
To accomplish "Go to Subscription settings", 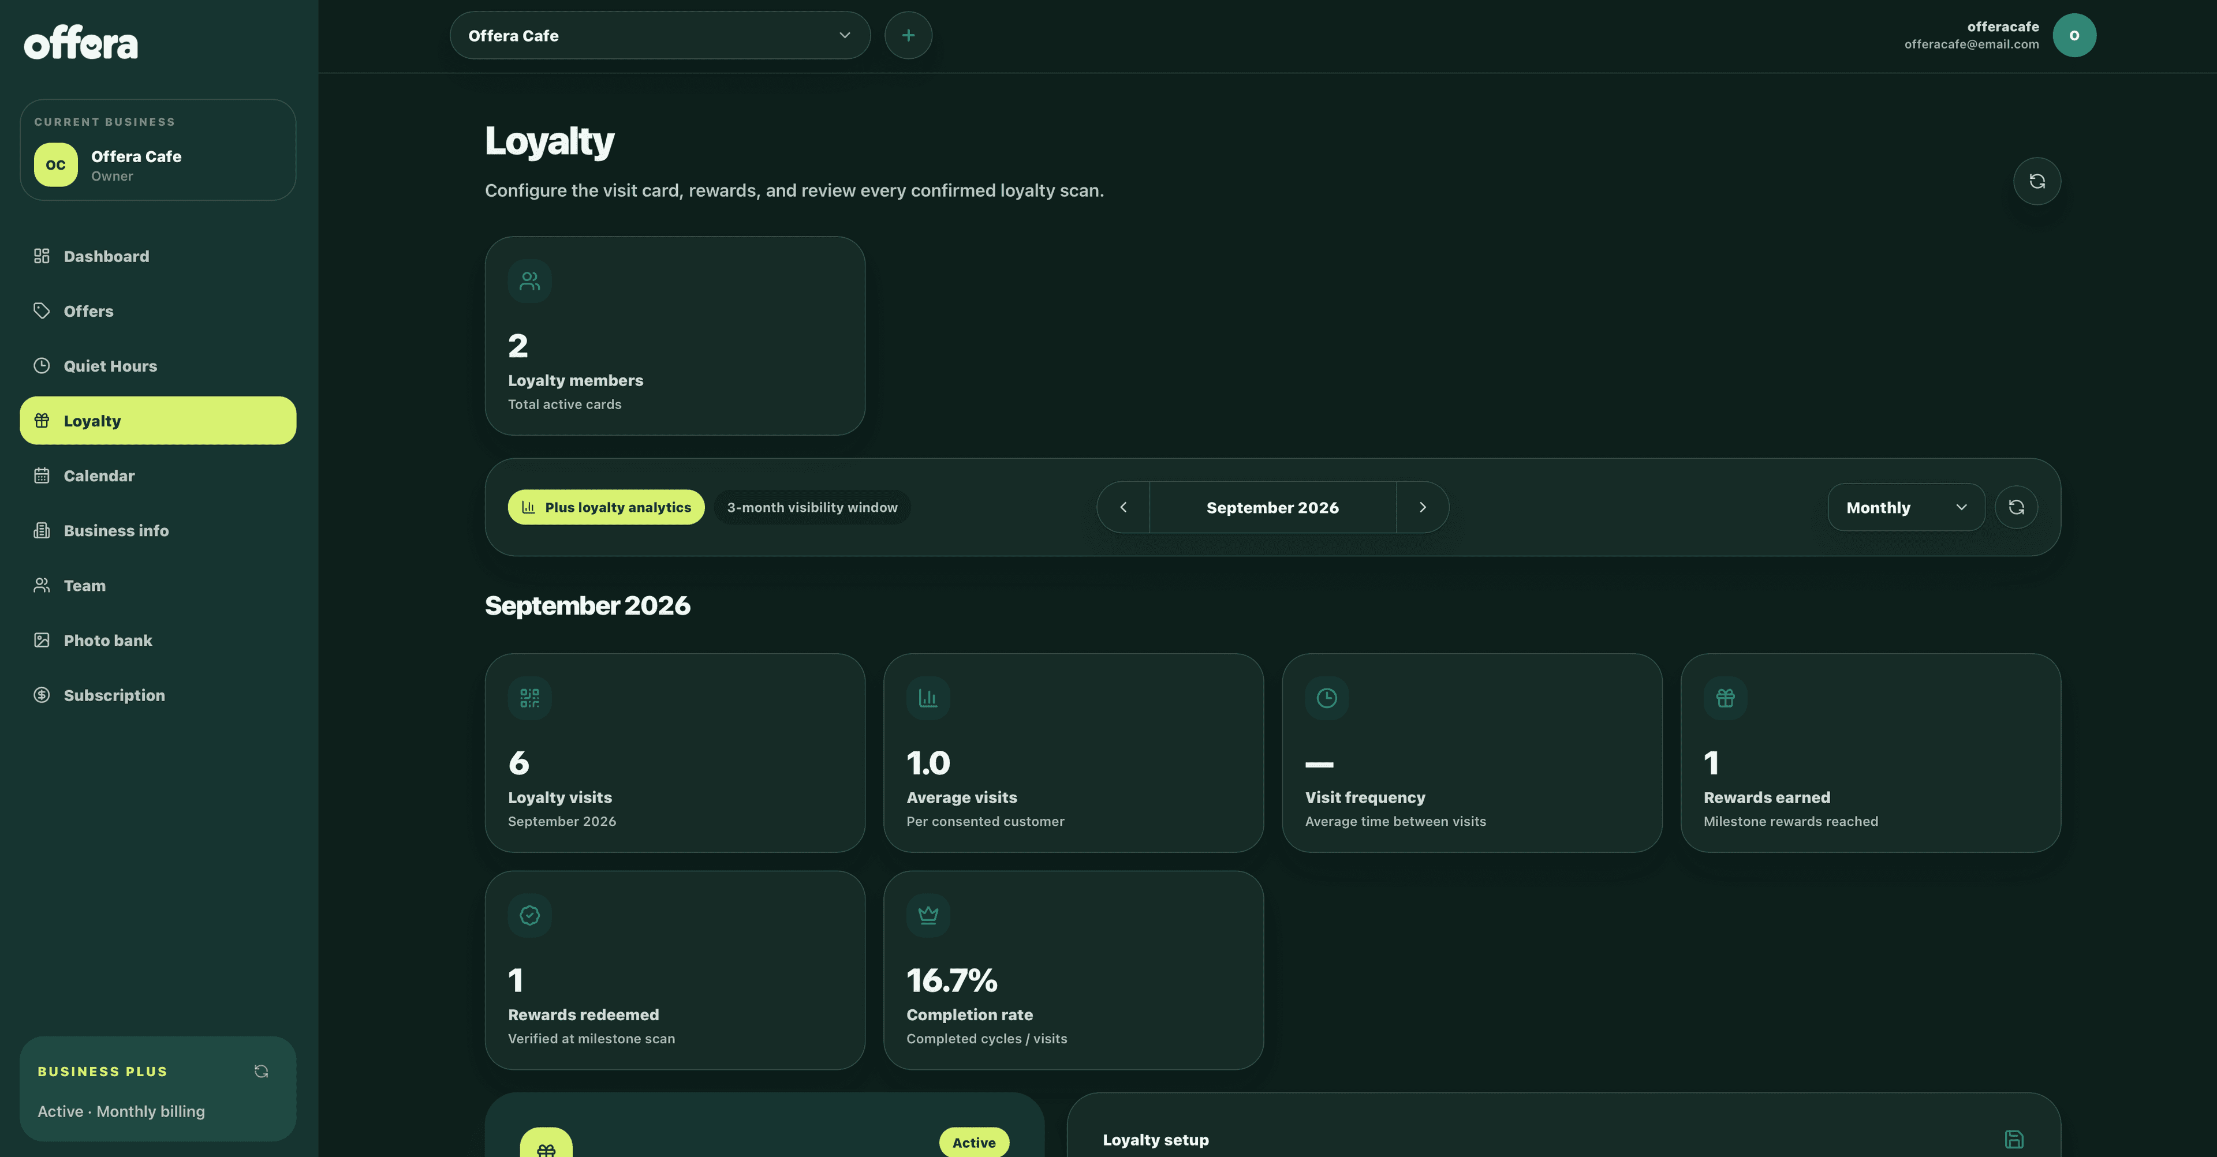I will (158, 695).
